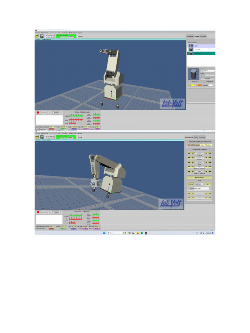Click Cerrar to close the gripper

(191, 184)
